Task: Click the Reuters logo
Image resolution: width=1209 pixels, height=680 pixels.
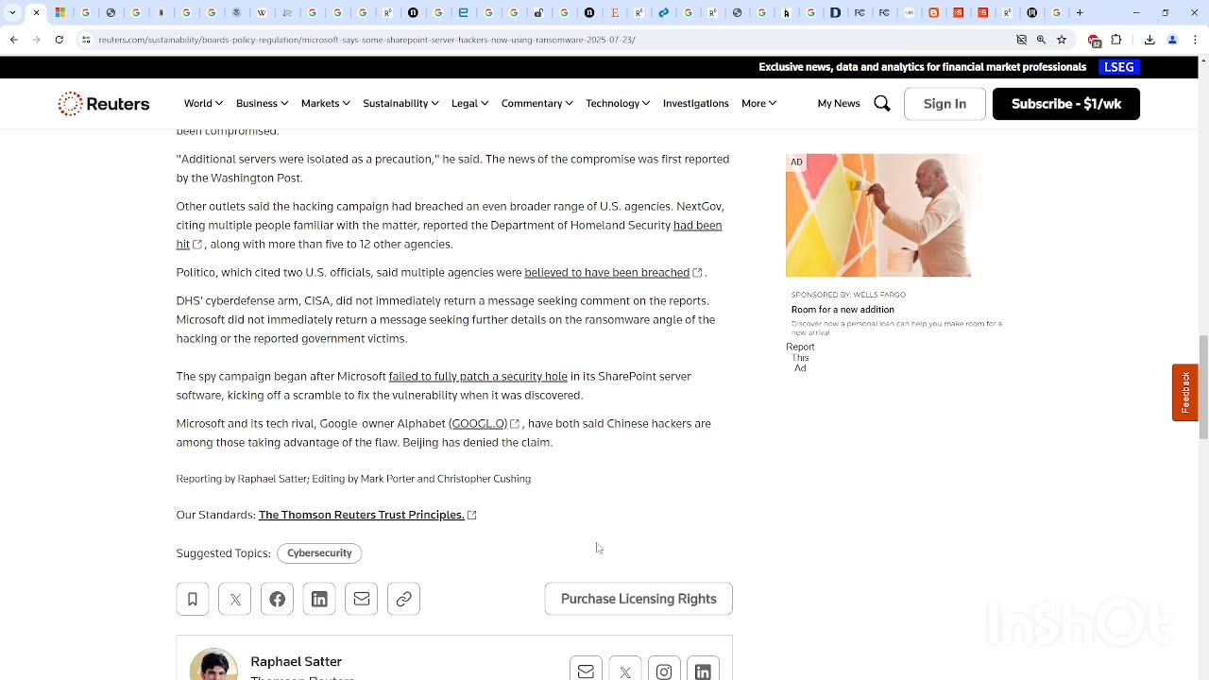Action: [x=104, y=104]
